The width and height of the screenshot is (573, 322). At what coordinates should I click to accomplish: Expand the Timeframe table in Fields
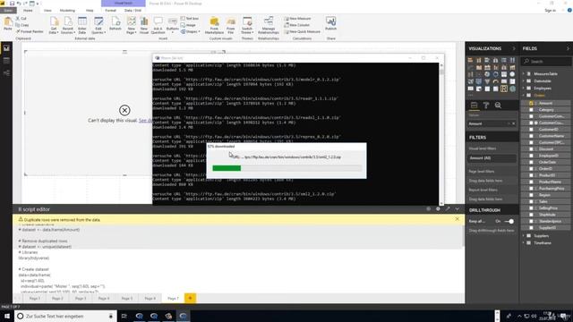[x=523, y=242]
